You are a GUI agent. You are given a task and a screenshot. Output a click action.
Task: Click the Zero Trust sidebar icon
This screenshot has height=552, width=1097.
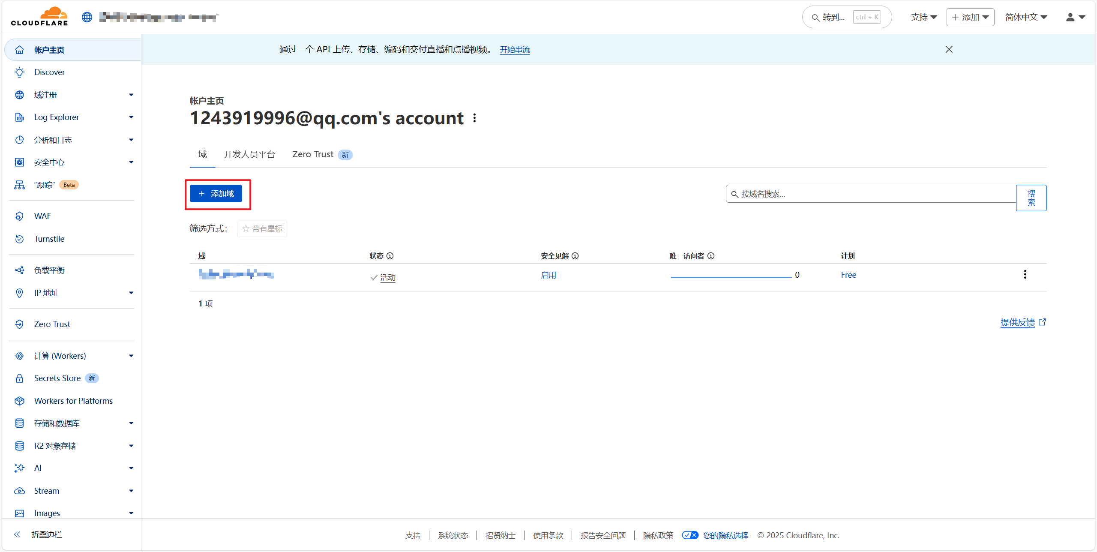pyautogui.click(x=19, y=324)
